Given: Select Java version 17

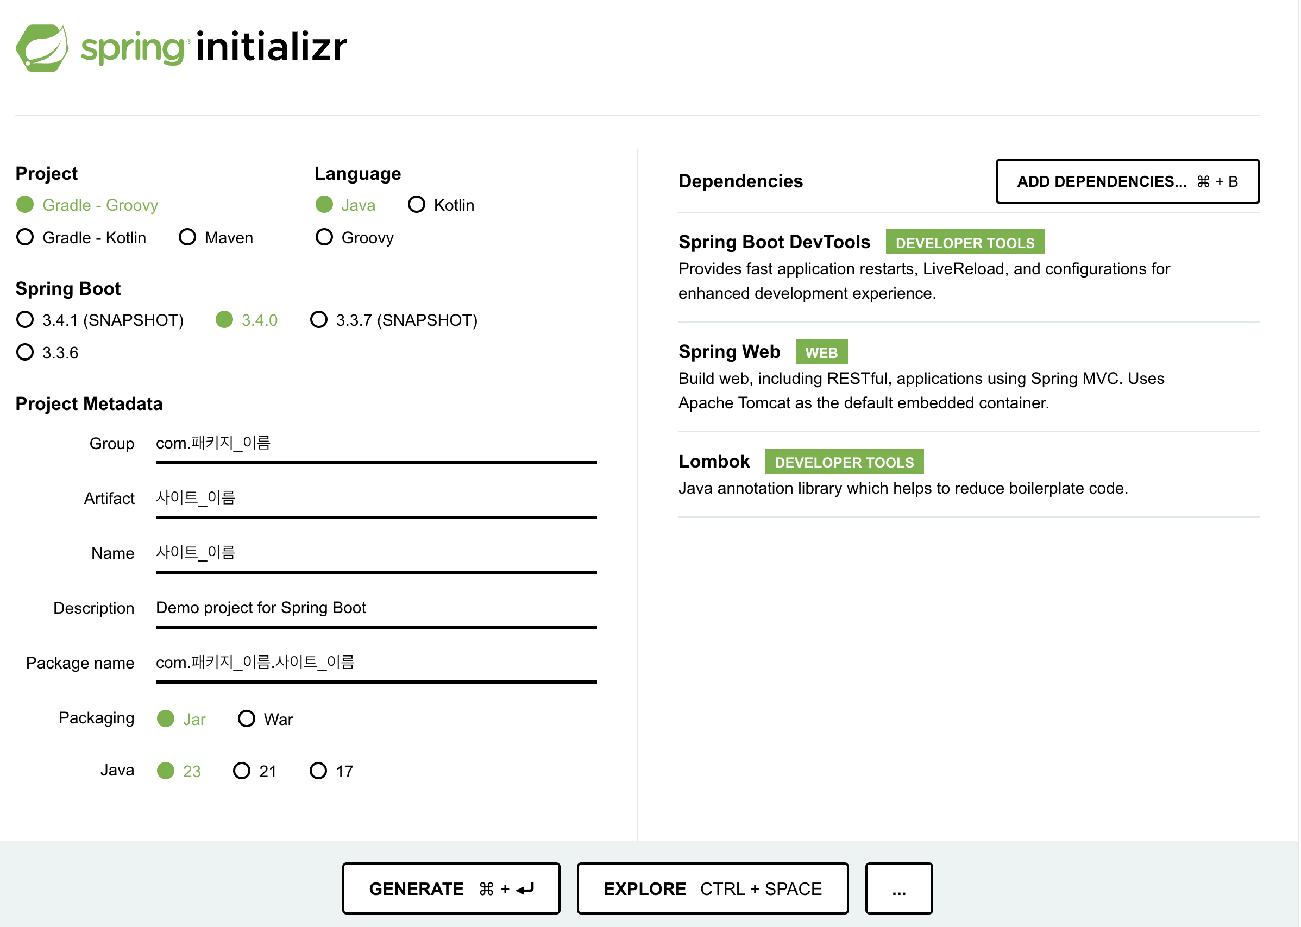Looking at the screenshot, I should coord(318,772).
